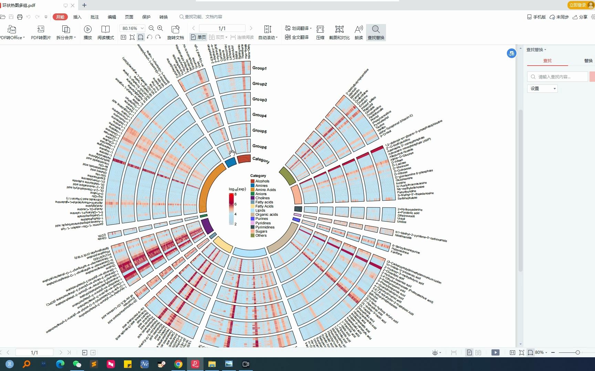Open the 编辑 ribbon tab
The width and height of the screenshot is (595, 371).
(x=112, y=17)
